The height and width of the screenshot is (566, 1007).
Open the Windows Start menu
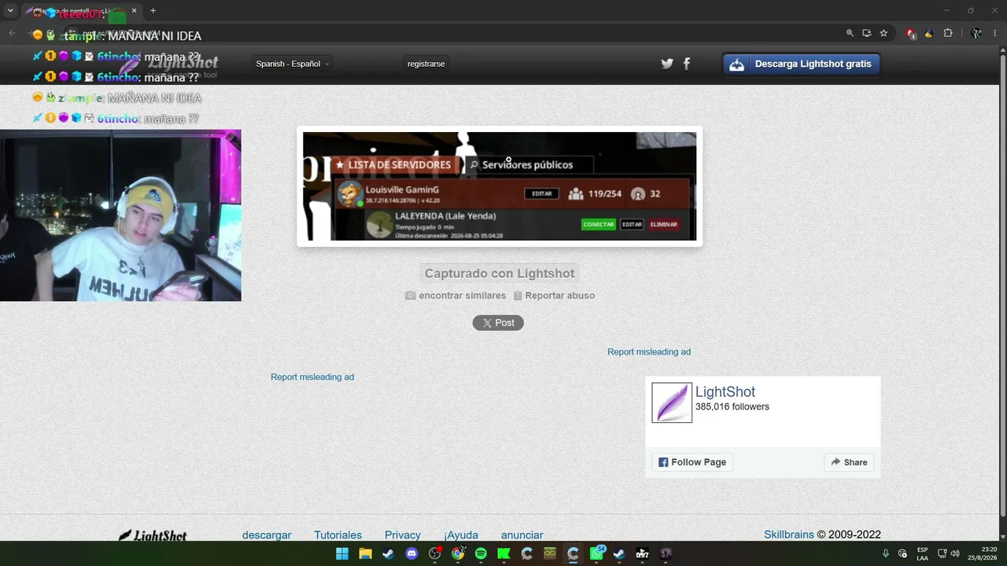coord(342,553)
